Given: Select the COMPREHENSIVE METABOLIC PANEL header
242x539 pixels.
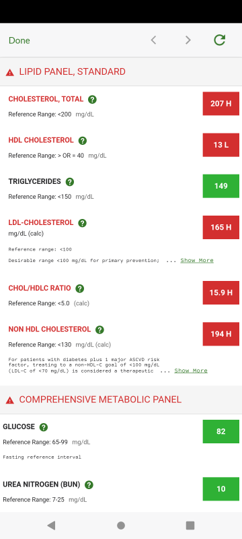Looking at the screenshot, I should 121,400.
